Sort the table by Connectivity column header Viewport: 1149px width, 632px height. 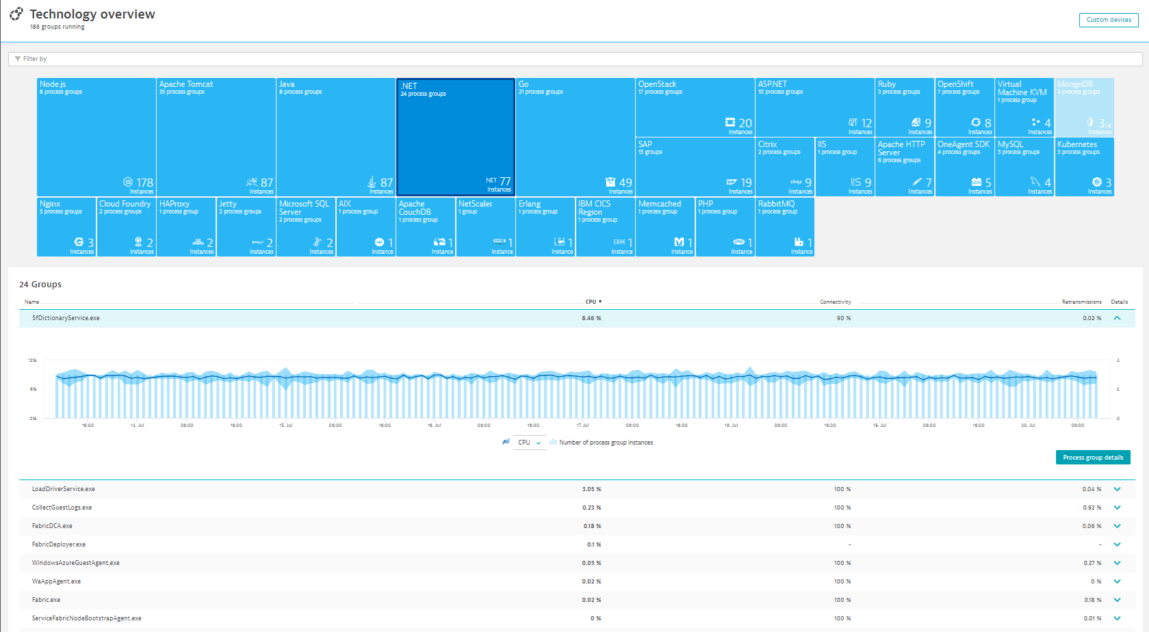tap(836, 302)
